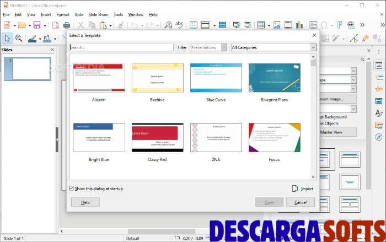Click the Copy icon
386x242 pixels.
(x=92, y=25)
